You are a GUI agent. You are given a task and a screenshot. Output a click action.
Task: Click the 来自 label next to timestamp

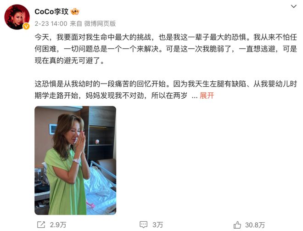76,24
